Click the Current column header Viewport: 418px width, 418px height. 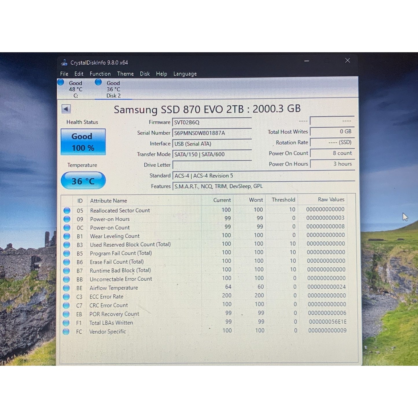(222, 200)
